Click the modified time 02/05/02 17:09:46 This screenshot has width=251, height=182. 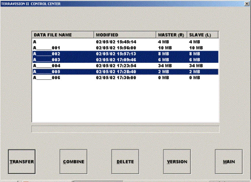[116, 60]
